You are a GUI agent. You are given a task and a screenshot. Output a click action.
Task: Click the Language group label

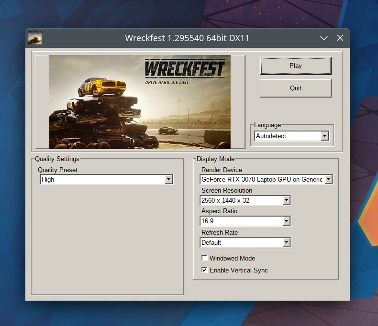click(267, 125)
